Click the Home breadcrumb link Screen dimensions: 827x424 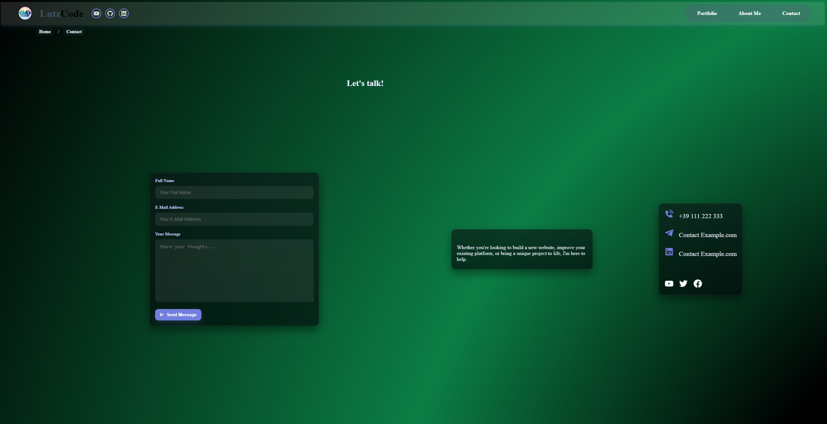(45, 32)
